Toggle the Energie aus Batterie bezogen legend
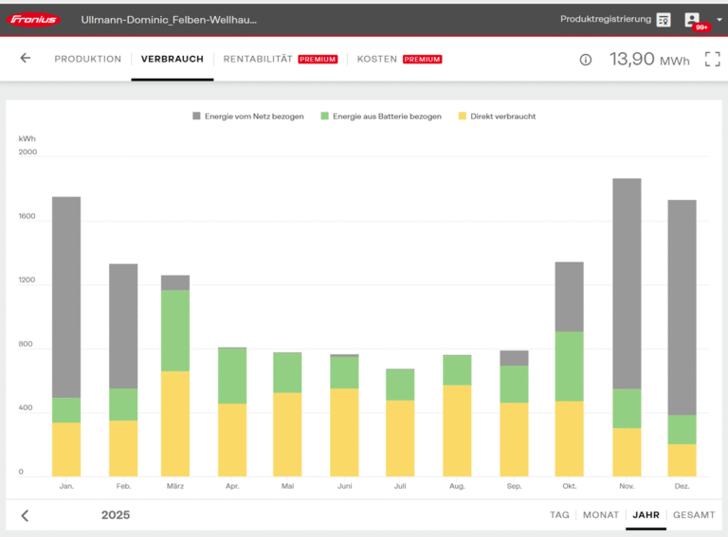This screenshot has height=537, width=728. pyautogui.click(x=381, y=116)
